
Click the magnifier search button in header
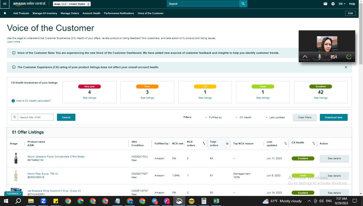coord(243,4)
